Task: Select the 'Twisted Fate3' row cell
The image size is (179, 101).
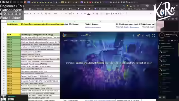Action: pos(40,76)
